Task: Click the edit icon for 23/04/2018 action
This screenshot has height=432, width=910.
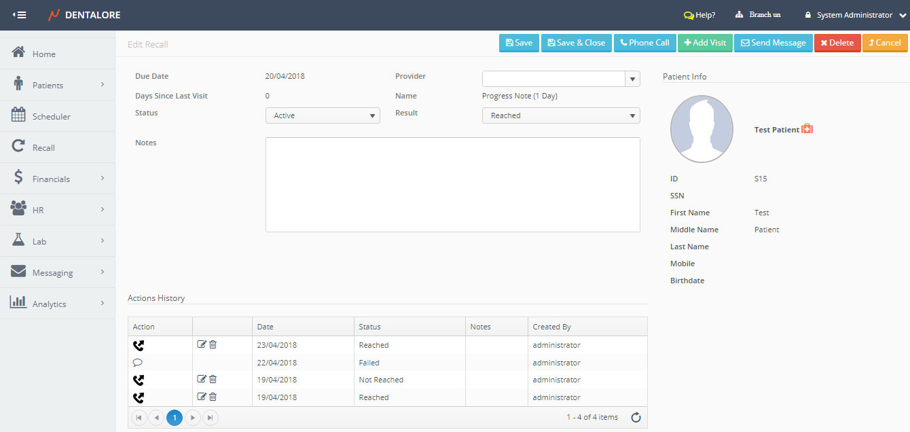Action: (x=202, y=344)
